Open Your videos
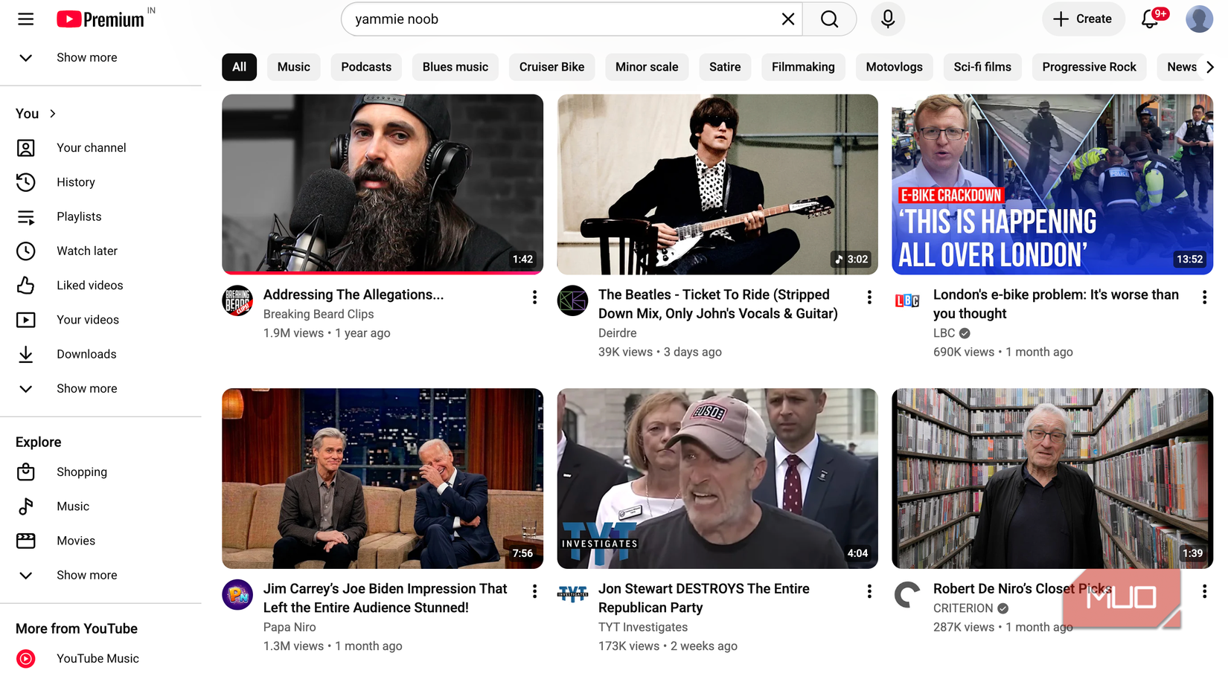 click(100, 320)
